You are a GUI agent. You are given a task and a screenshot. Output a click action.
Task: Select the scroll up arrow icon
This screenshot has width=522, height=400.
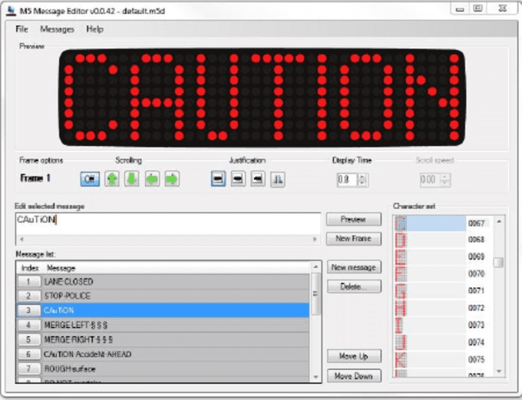[x=112, y=179]
